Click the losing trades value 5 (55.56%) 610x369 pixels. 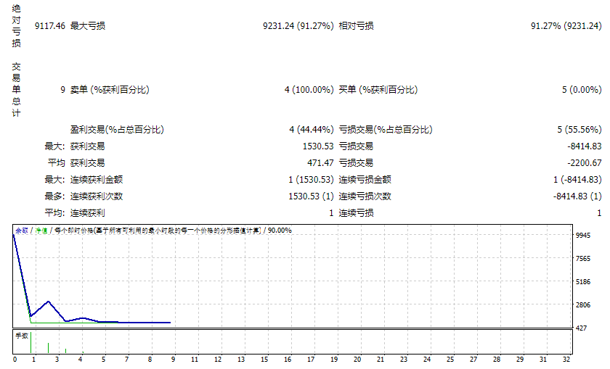pyautogui.click(x=579, y=130)
